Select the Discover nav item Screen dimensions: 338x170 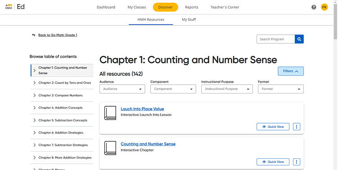(165, 7)
